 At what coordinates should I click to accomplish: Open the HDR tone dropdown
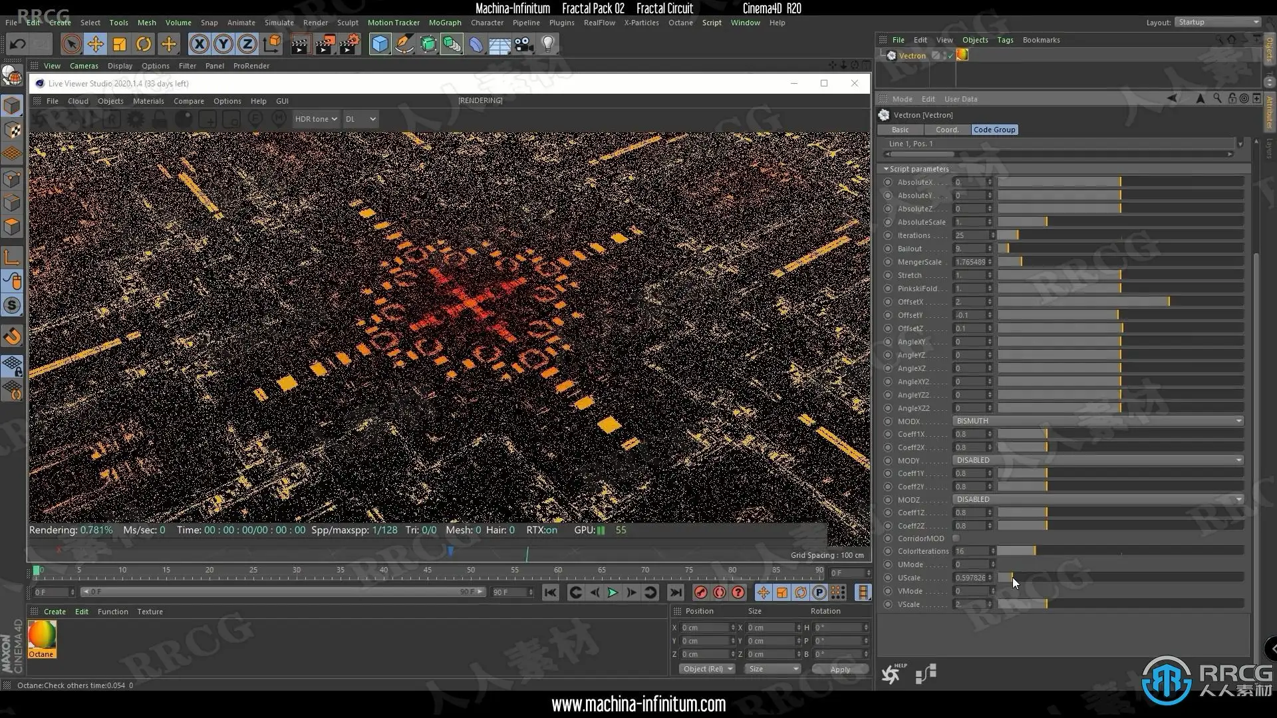[316, 119]
